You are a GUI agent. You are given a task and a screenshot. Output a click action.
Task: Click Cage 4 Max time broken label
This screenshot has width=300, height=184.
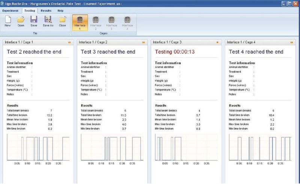click(238, 124)
